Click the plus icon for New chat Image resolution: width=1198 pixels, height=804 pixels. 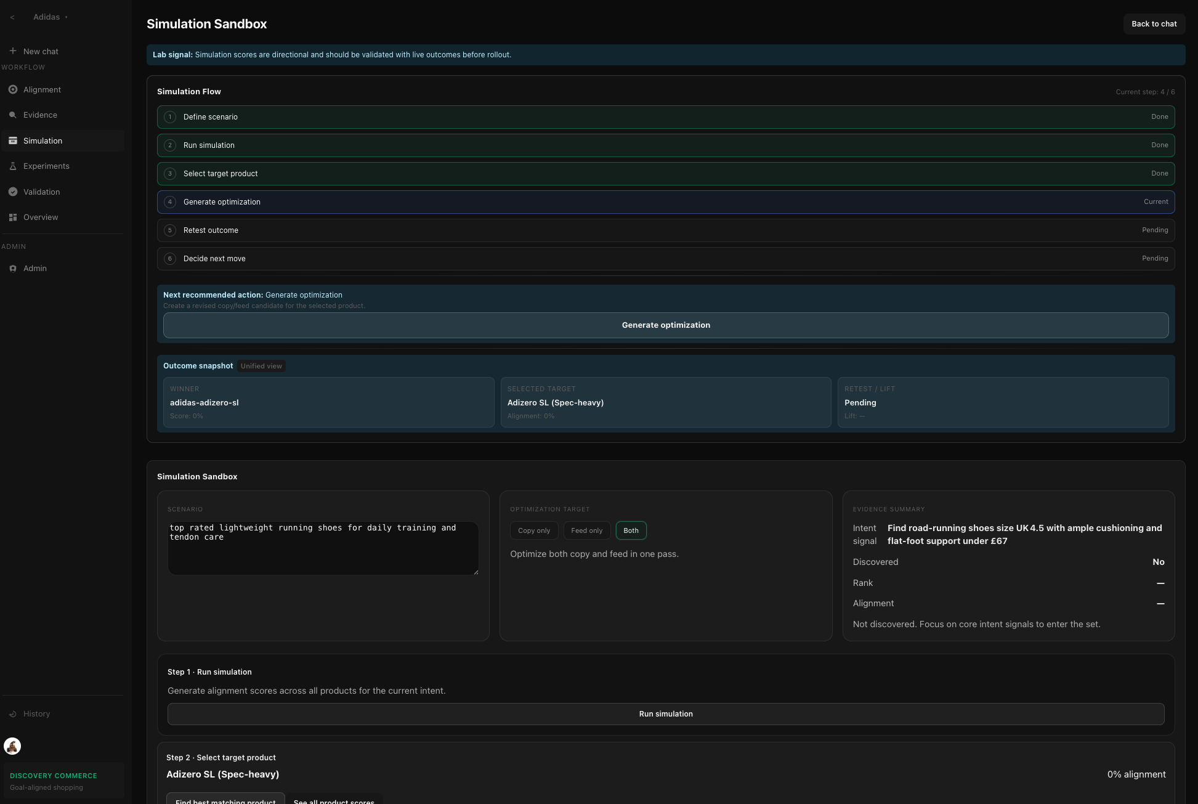pyautogui.click(x=13, y=51)
